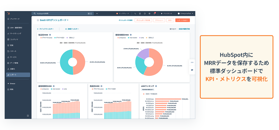Open the アクション dropdown
The height and width of the screenshot is (130, 279).
(x=159, y=20)
